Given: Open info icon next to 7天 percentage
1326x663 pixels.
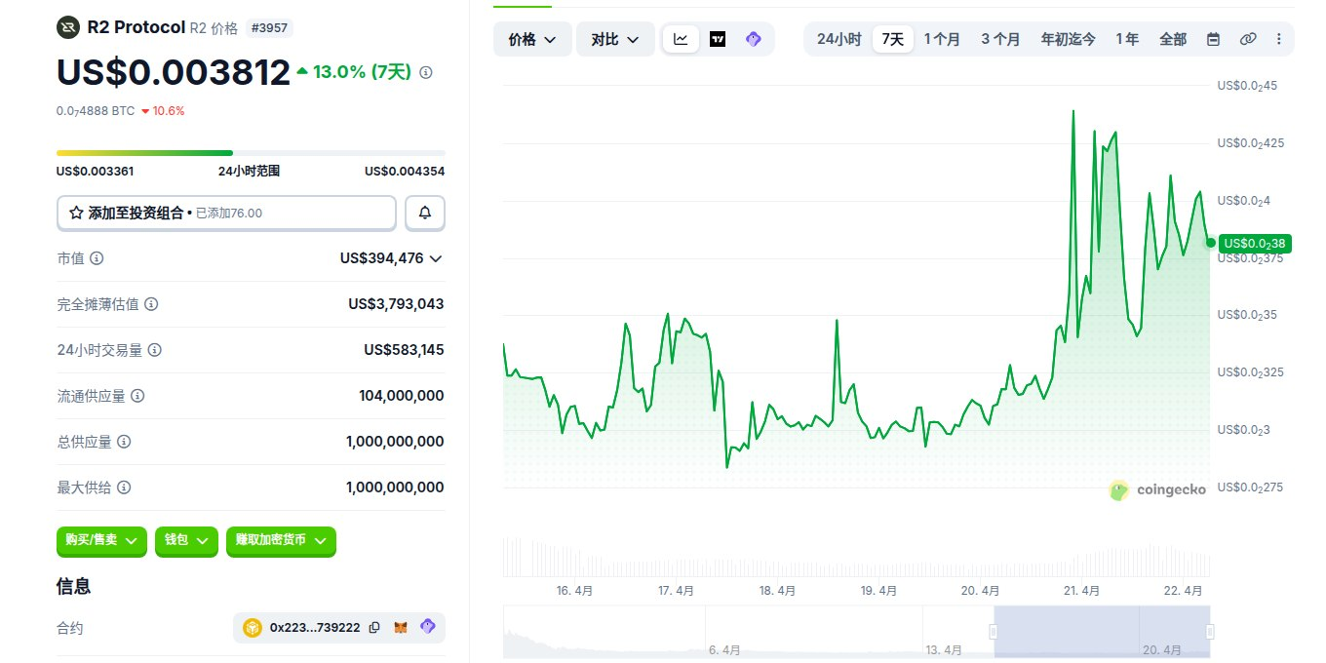Looking at the screenshot, I should [426, 72].
